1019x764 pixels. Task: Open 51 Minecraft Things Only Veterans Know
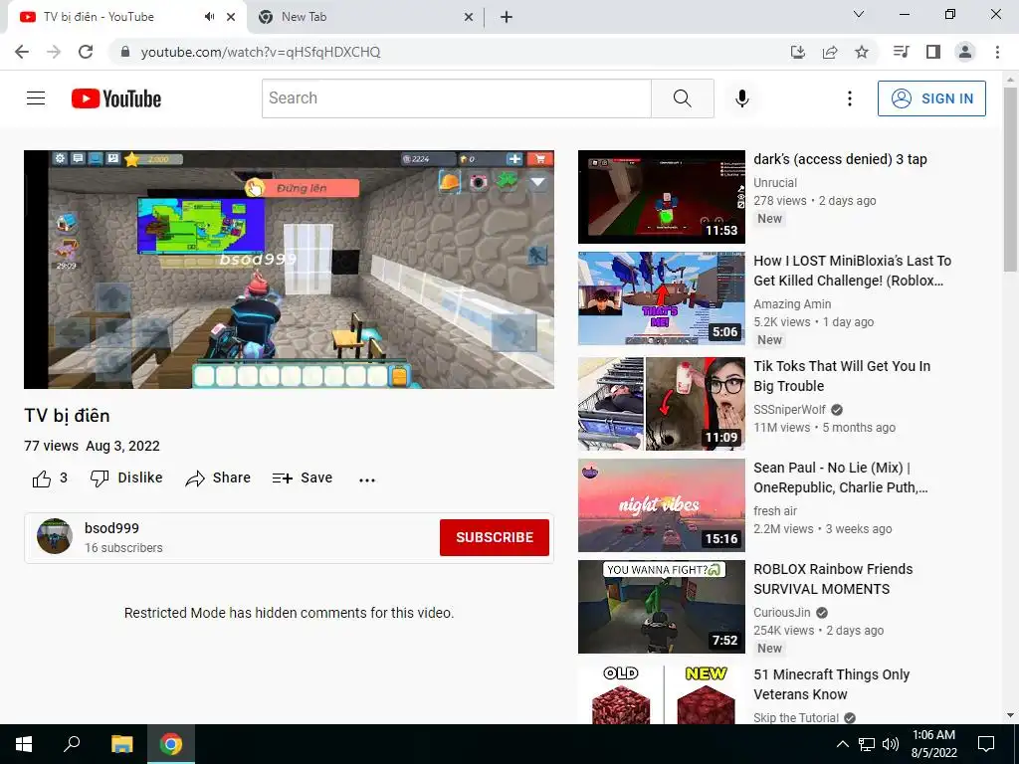[831, 684]
